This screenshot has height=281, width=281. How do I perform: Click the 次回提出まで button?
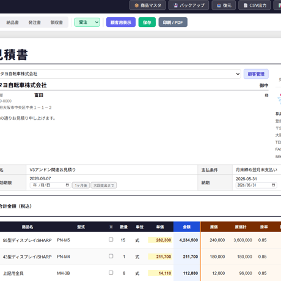(104, 185)
